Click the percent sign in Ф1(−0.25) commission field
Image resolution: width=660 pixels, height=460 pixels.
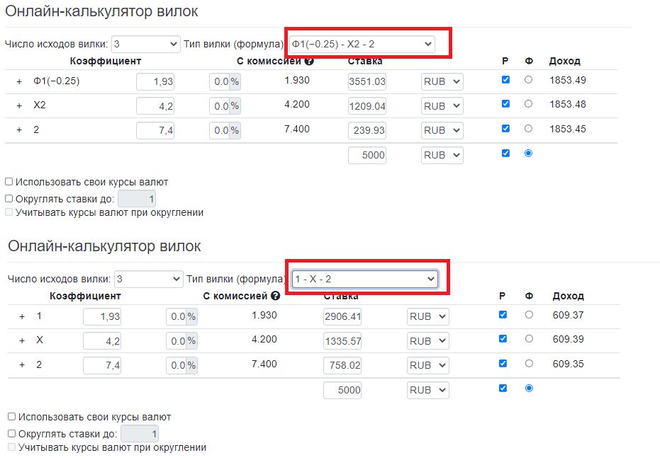click(x=235, y=82)
